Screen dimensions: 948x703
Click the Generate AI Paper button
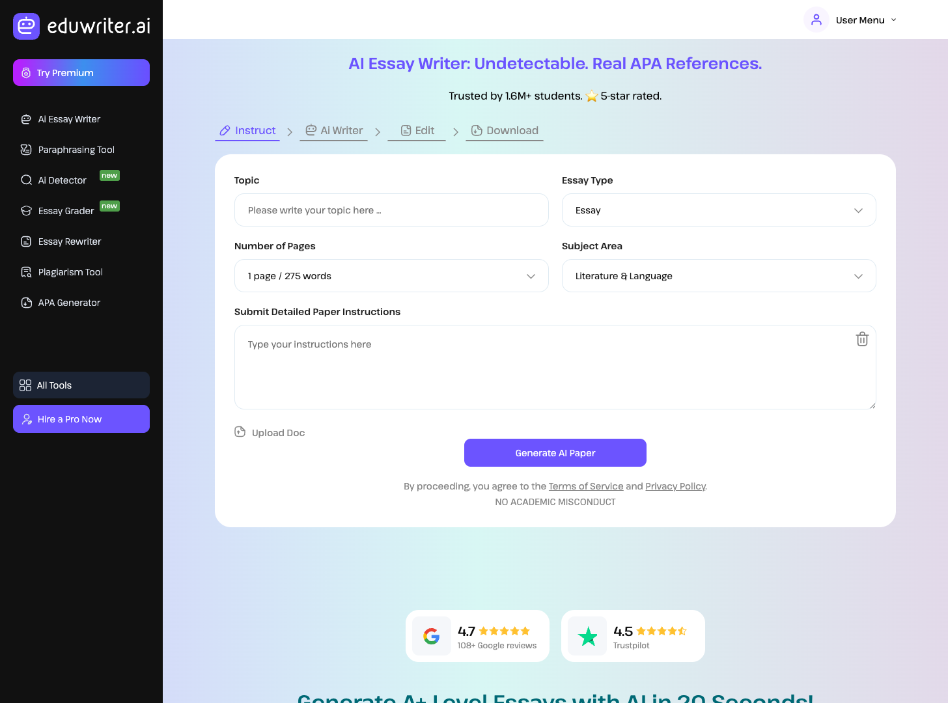555,452
